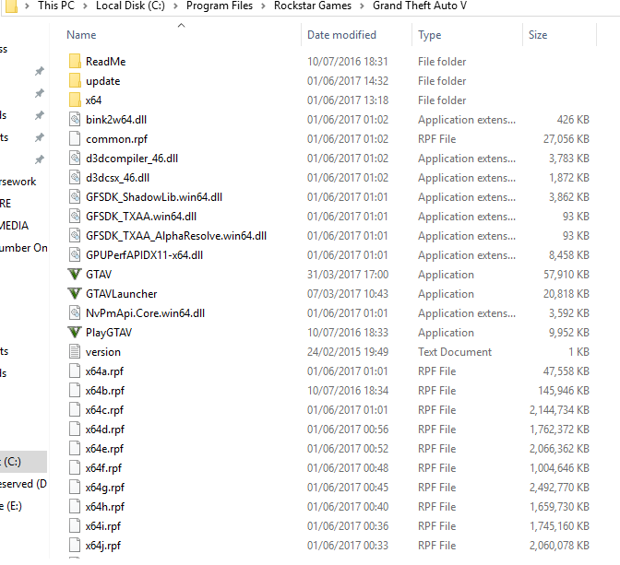Image resolution: width=620 pixels, height=565 pixels.
Task: Select the d3dcsx_46.dll file icon
Action: pos(75,177)
